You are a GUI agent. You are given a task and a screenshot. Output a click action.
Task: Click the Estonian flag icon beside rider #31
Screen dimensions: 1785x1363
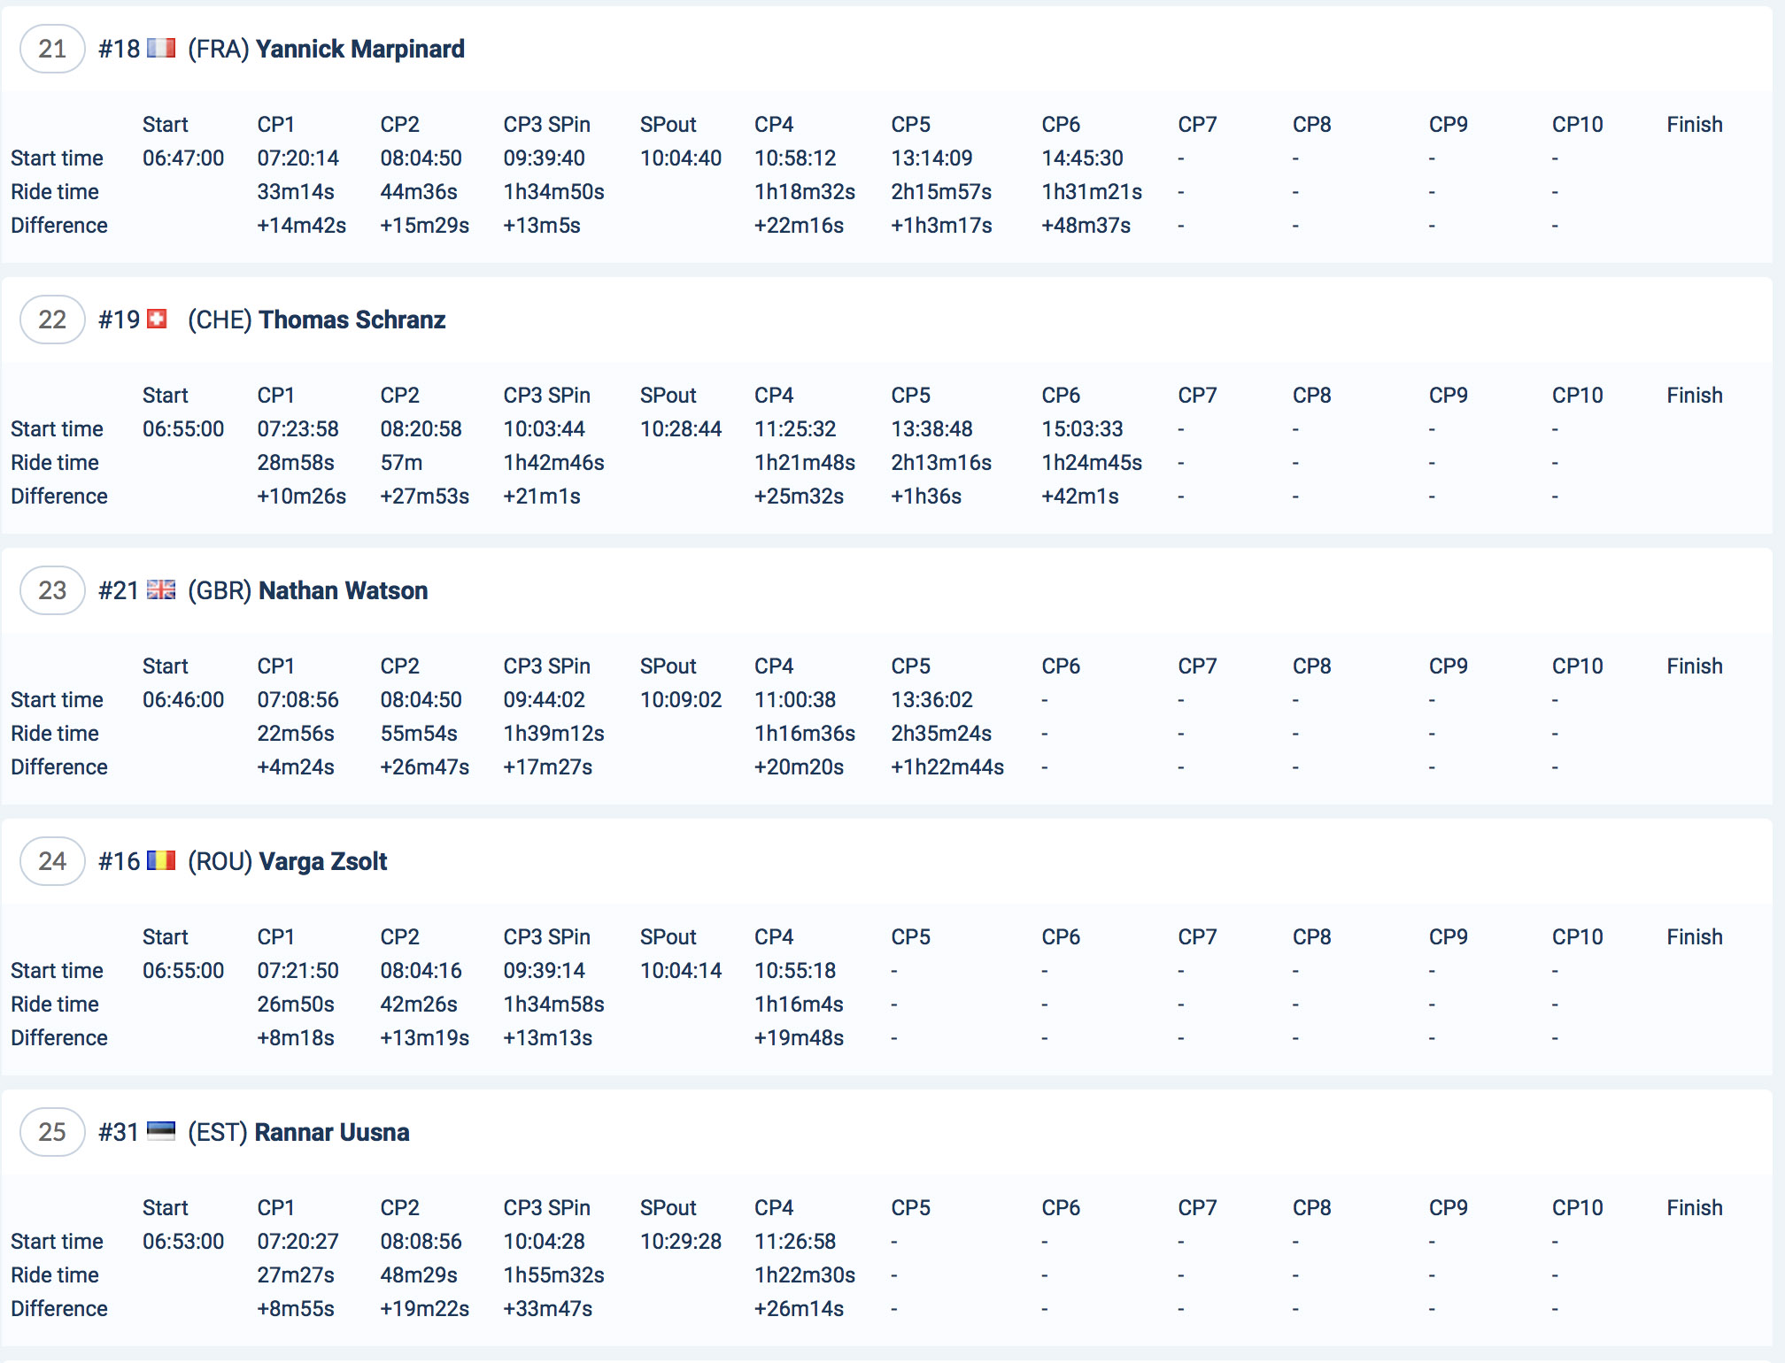coord(161,1131)
